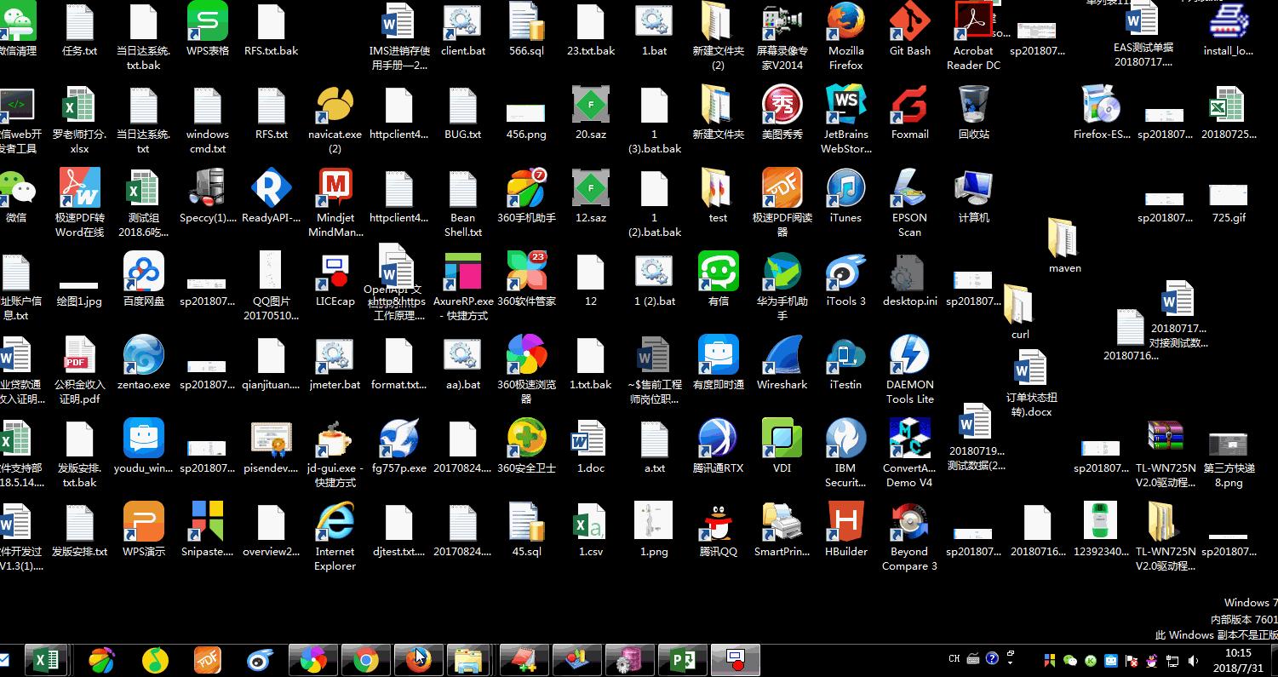This screenshot has width=1278, height=677.
Task: Open JetBrains WebStorm shortcut
Action: [x=845, y=106]
